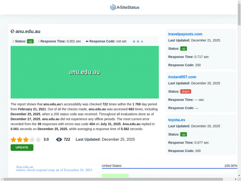Click the globe icon beside anu.edu.au
Image resolution: width=241 pixels, height=181 pixels.
(x=12, y=31)
